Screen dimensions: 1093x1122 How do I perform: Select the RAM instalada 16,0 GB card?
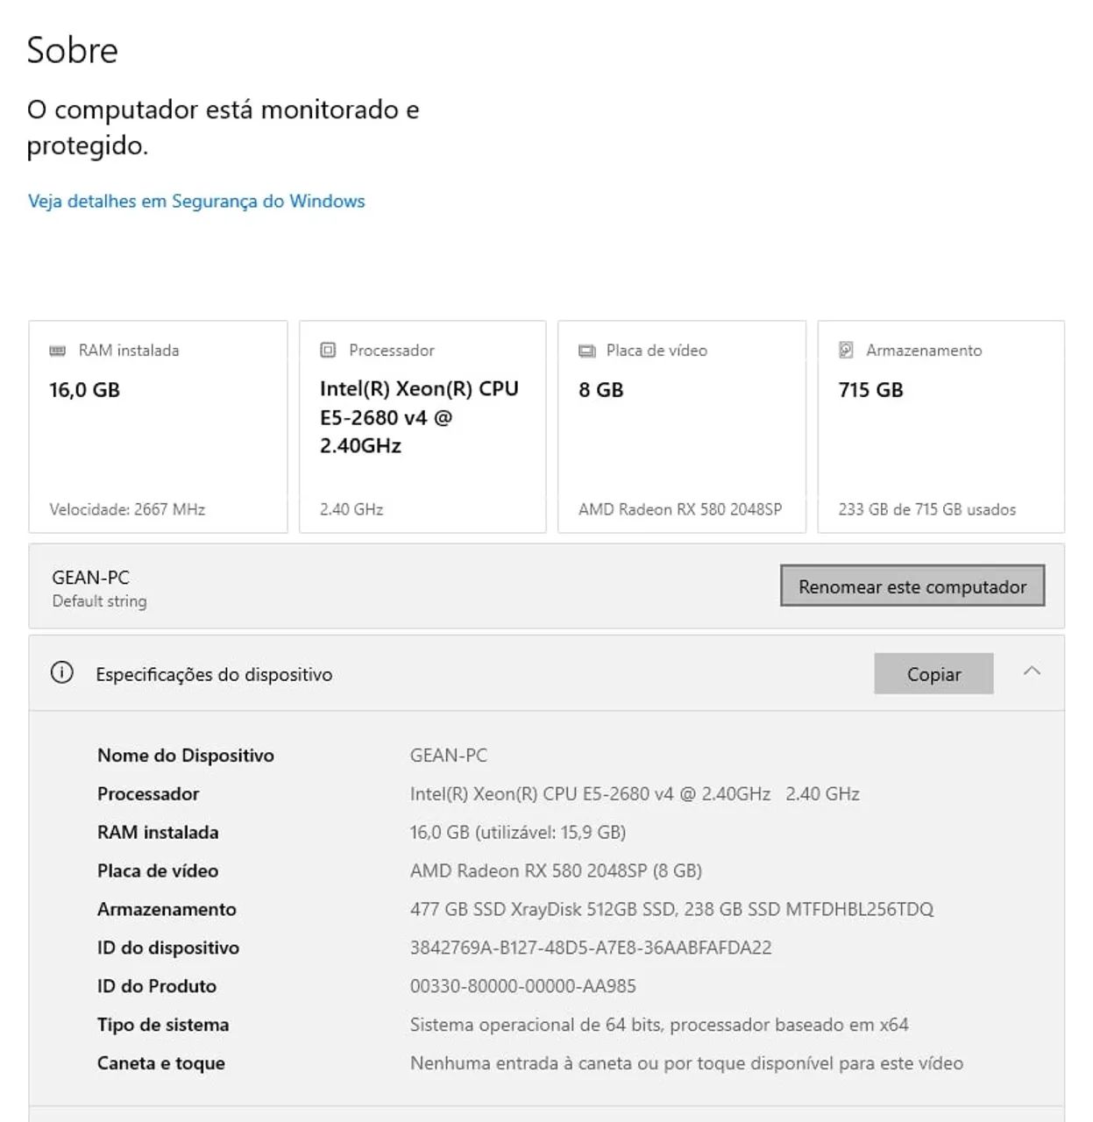[x=158, y=427]
